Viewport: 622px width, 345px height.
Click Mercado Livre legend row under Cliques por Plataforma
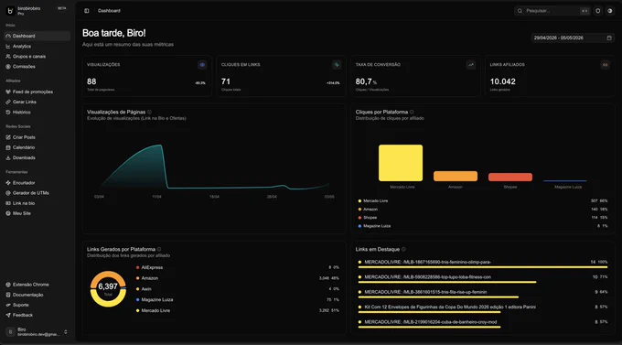tap(483, 201)
